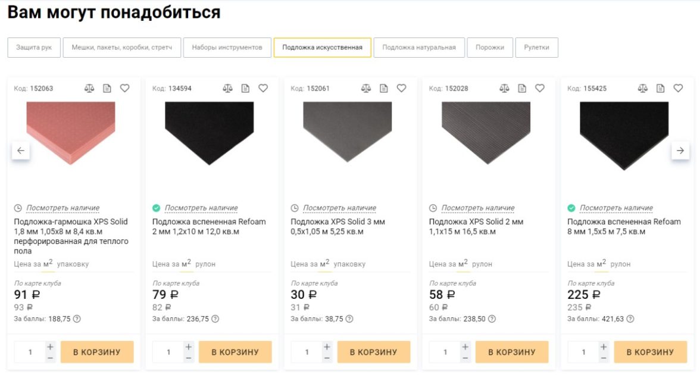Switch price unit to «рулон» for Refoam 2 мм
This screenshot has height=375, width=700.
point(205,264)
